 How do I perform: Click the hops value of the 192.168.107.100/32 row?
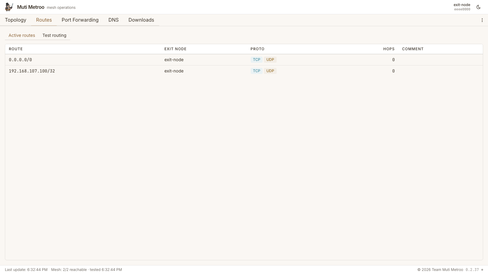coord(393,71)
